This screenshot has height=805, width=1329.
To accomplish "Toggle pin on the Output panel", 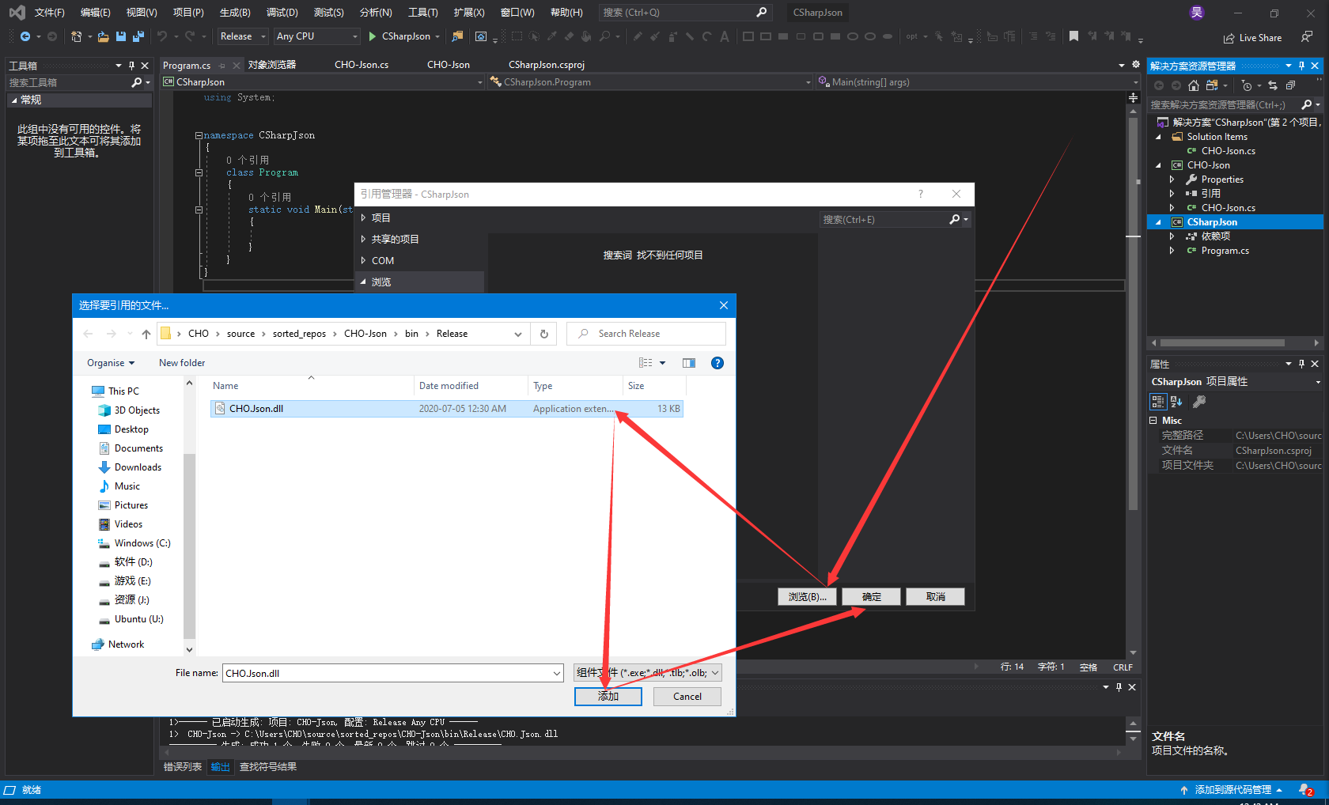I will coord(1119,687).
